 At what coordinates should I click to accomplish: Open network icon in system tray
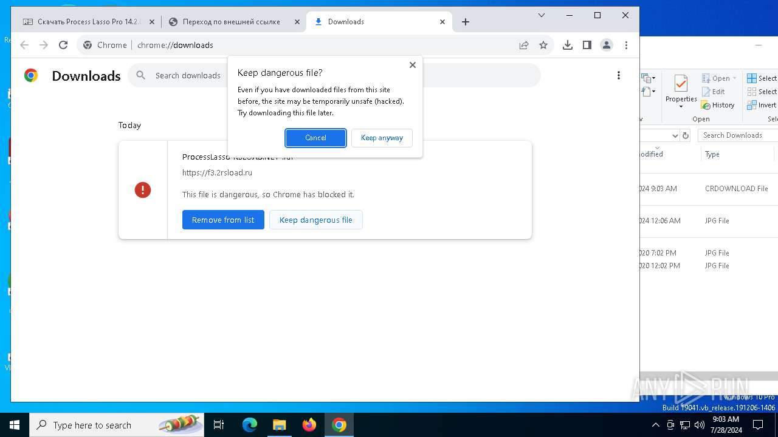tap(685, 425)
